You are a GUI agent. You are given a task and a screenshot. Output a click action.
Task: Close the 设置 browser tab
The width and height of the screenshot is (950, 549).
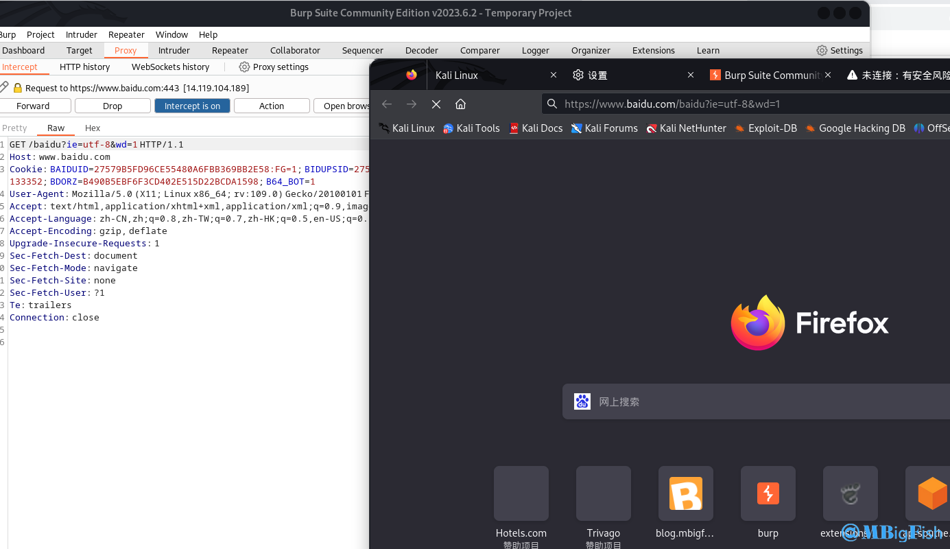coord(691,75)
